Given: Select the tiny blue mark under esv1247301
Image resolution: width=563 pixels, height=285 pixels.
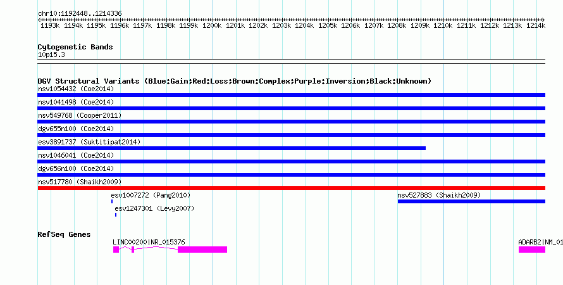Looking at the screenshot, I should click(x=116, y=215).
